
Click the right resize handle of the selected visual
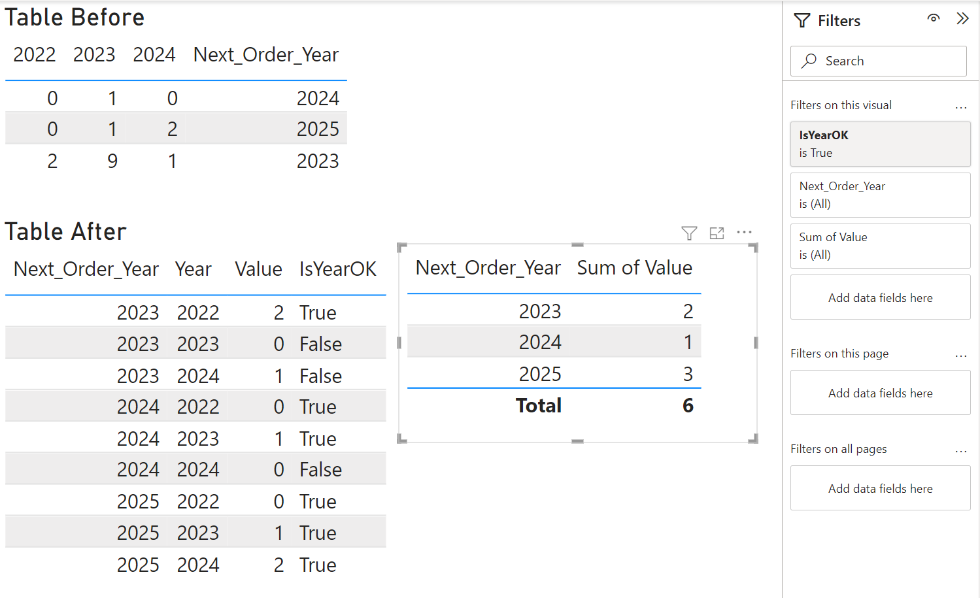(x=756, y=342)
